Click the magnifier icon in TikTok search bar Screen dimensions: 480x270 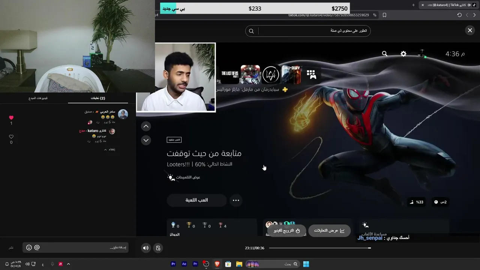click(x=251, y=31)
